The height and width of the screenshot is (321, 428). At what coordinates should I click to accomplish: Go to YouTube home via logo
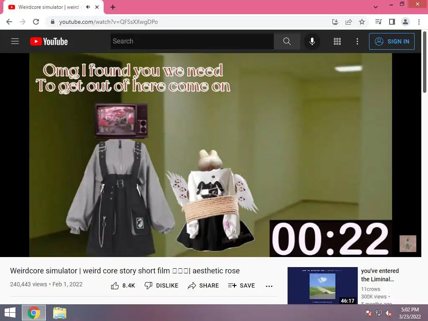(49, 41)
